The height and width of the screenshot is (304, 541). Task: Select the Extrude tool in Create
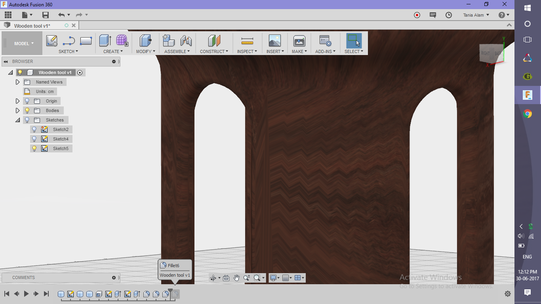pyautogui.click(x=105, y=40)
